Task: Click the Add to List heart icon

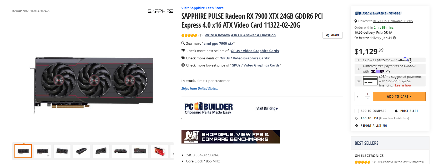Action: (357, 118)
